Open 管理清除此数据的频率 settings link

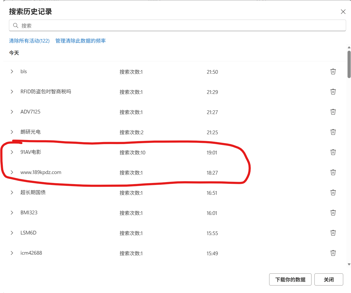coord(80,41)
